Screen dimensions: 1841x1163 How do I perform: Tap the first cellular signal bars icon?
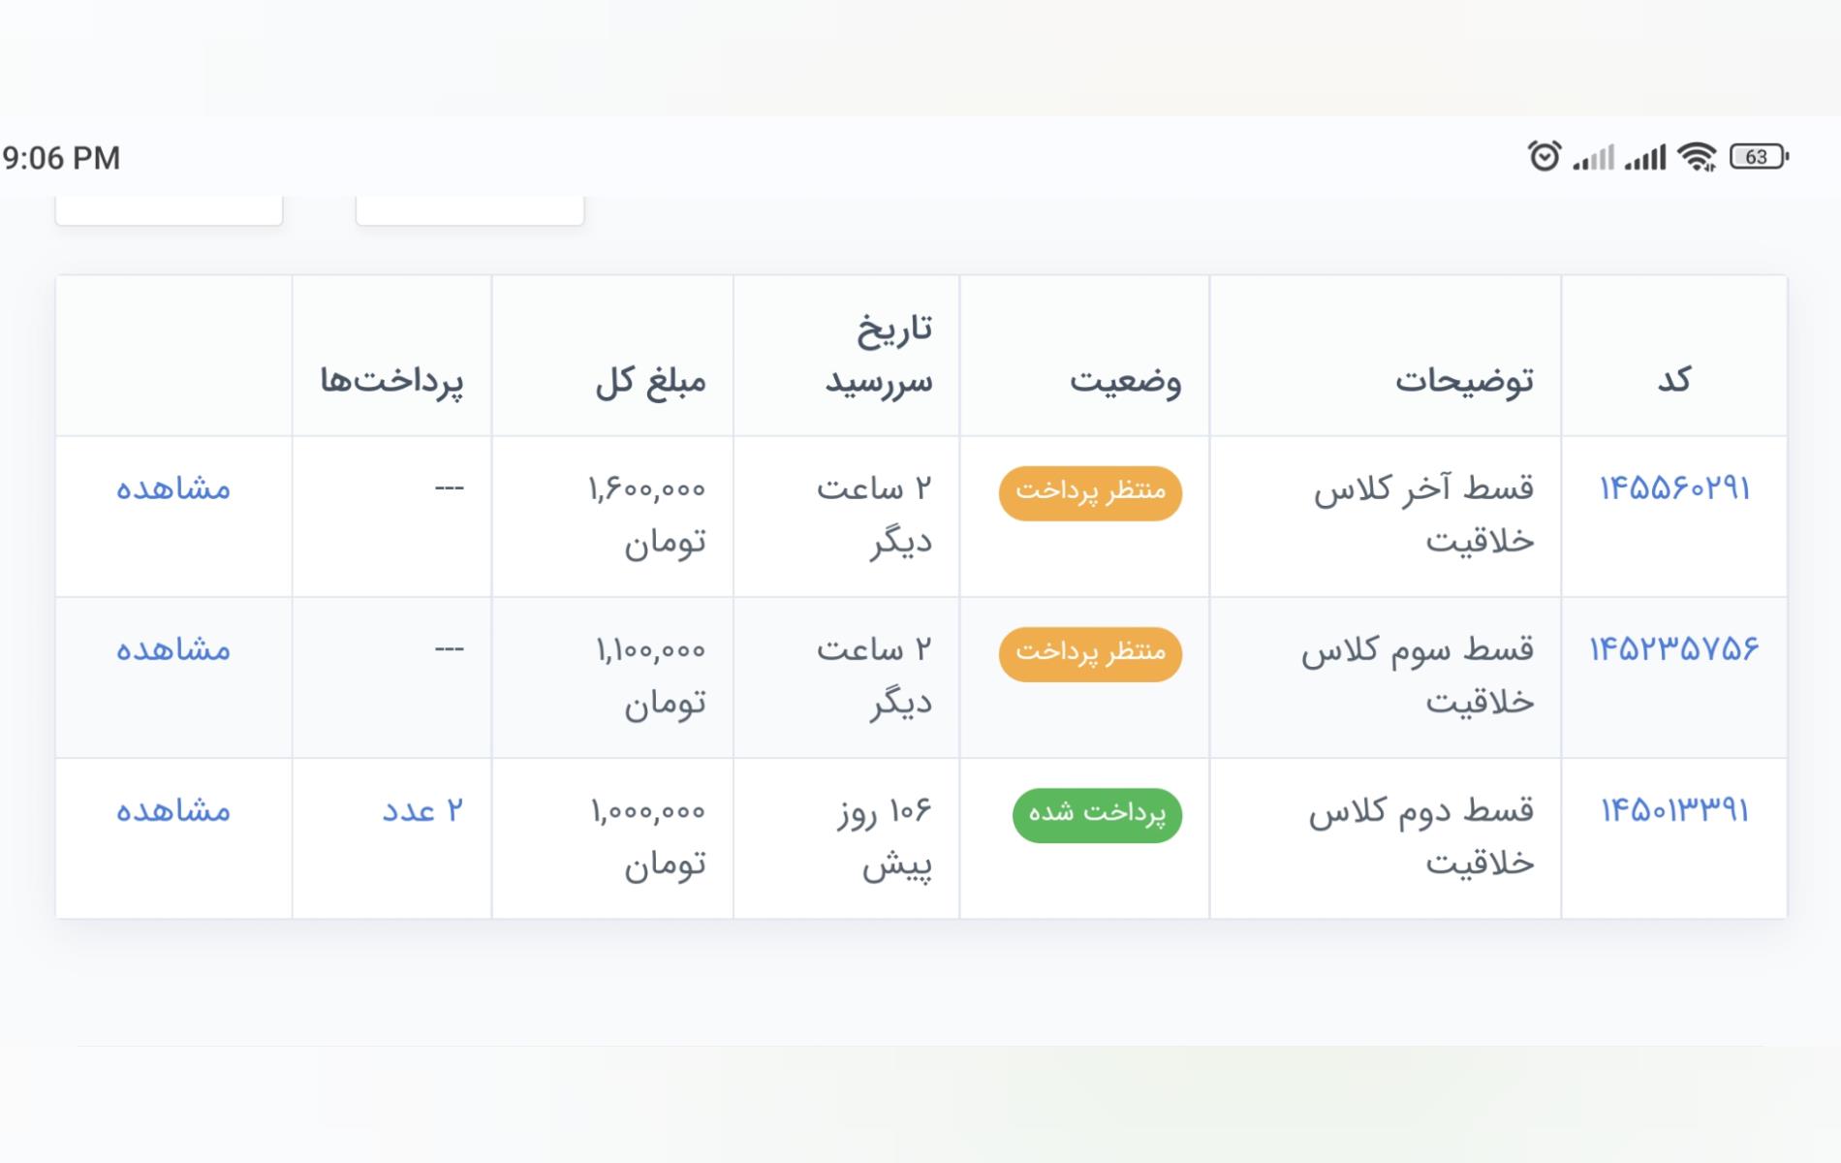(x=1593, y=157)
